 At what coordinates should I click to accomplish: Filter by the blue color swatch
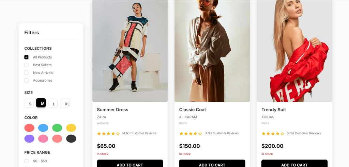[x=43, y=128]
